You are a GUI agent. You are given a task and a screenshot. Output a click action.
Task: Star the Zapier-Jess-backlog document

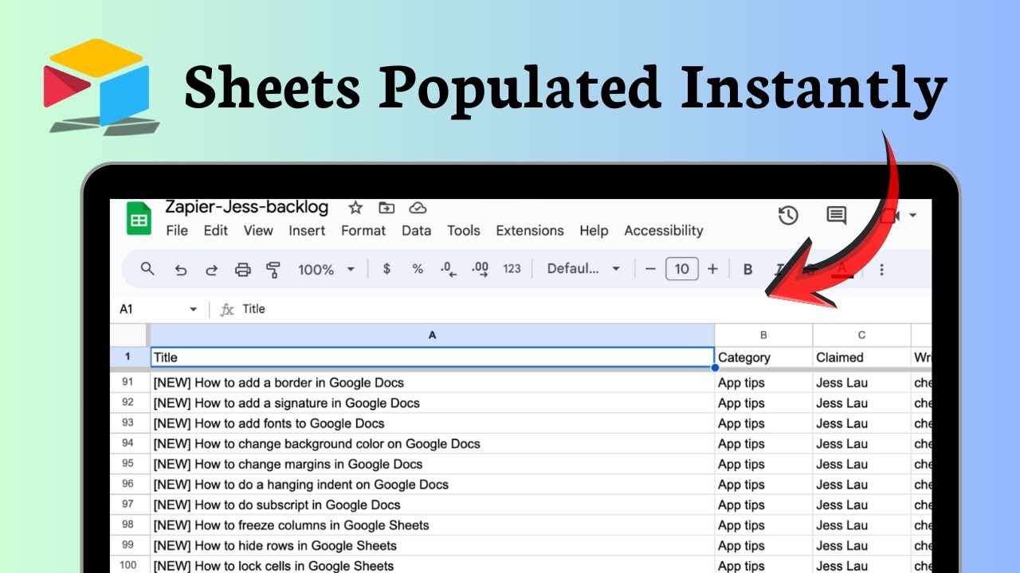(x=355, y=208)
